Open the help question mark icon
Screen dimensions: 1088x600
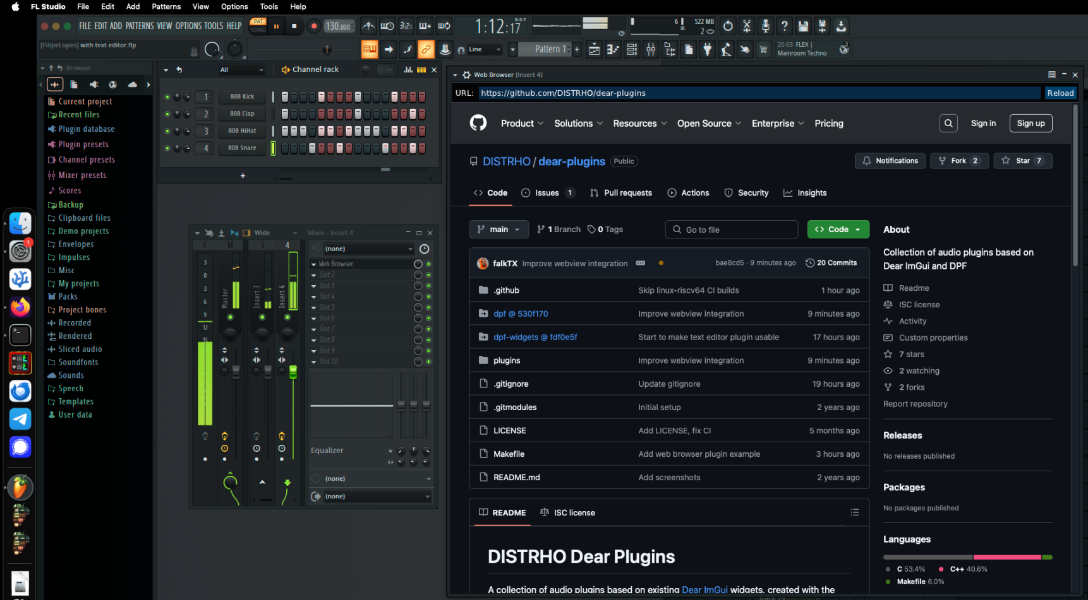(784, 26)
